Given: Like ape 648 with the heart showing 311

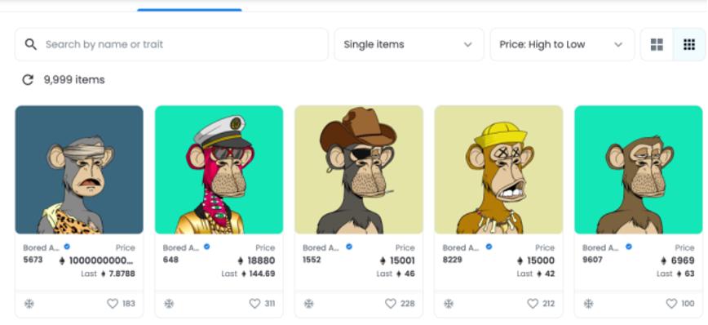Looking at the screenshot, I should (255, 304).
